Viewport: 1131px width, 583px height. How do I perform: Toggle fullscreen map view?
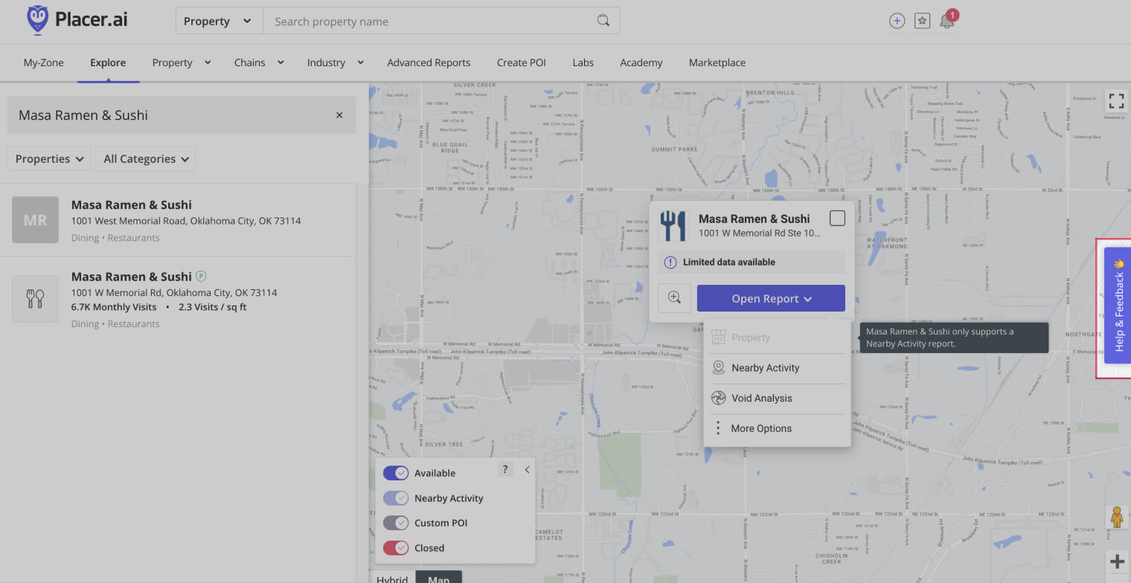coord(1116,100)
